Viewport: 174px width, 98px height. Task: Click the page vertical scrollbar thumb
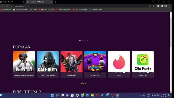171,32
